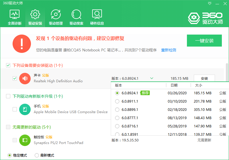Click the 日期 column header

coord(174,85)
